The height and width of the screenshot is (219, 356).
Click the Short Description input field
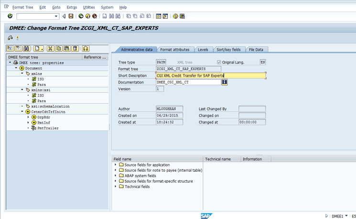210,75
